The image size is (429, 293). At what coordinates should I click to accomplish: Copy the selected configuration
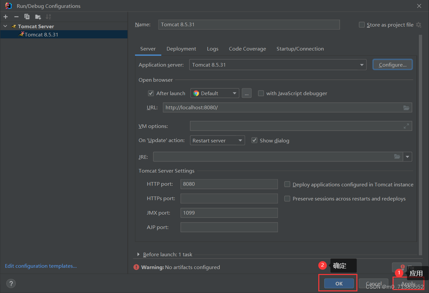coord(27,17)
